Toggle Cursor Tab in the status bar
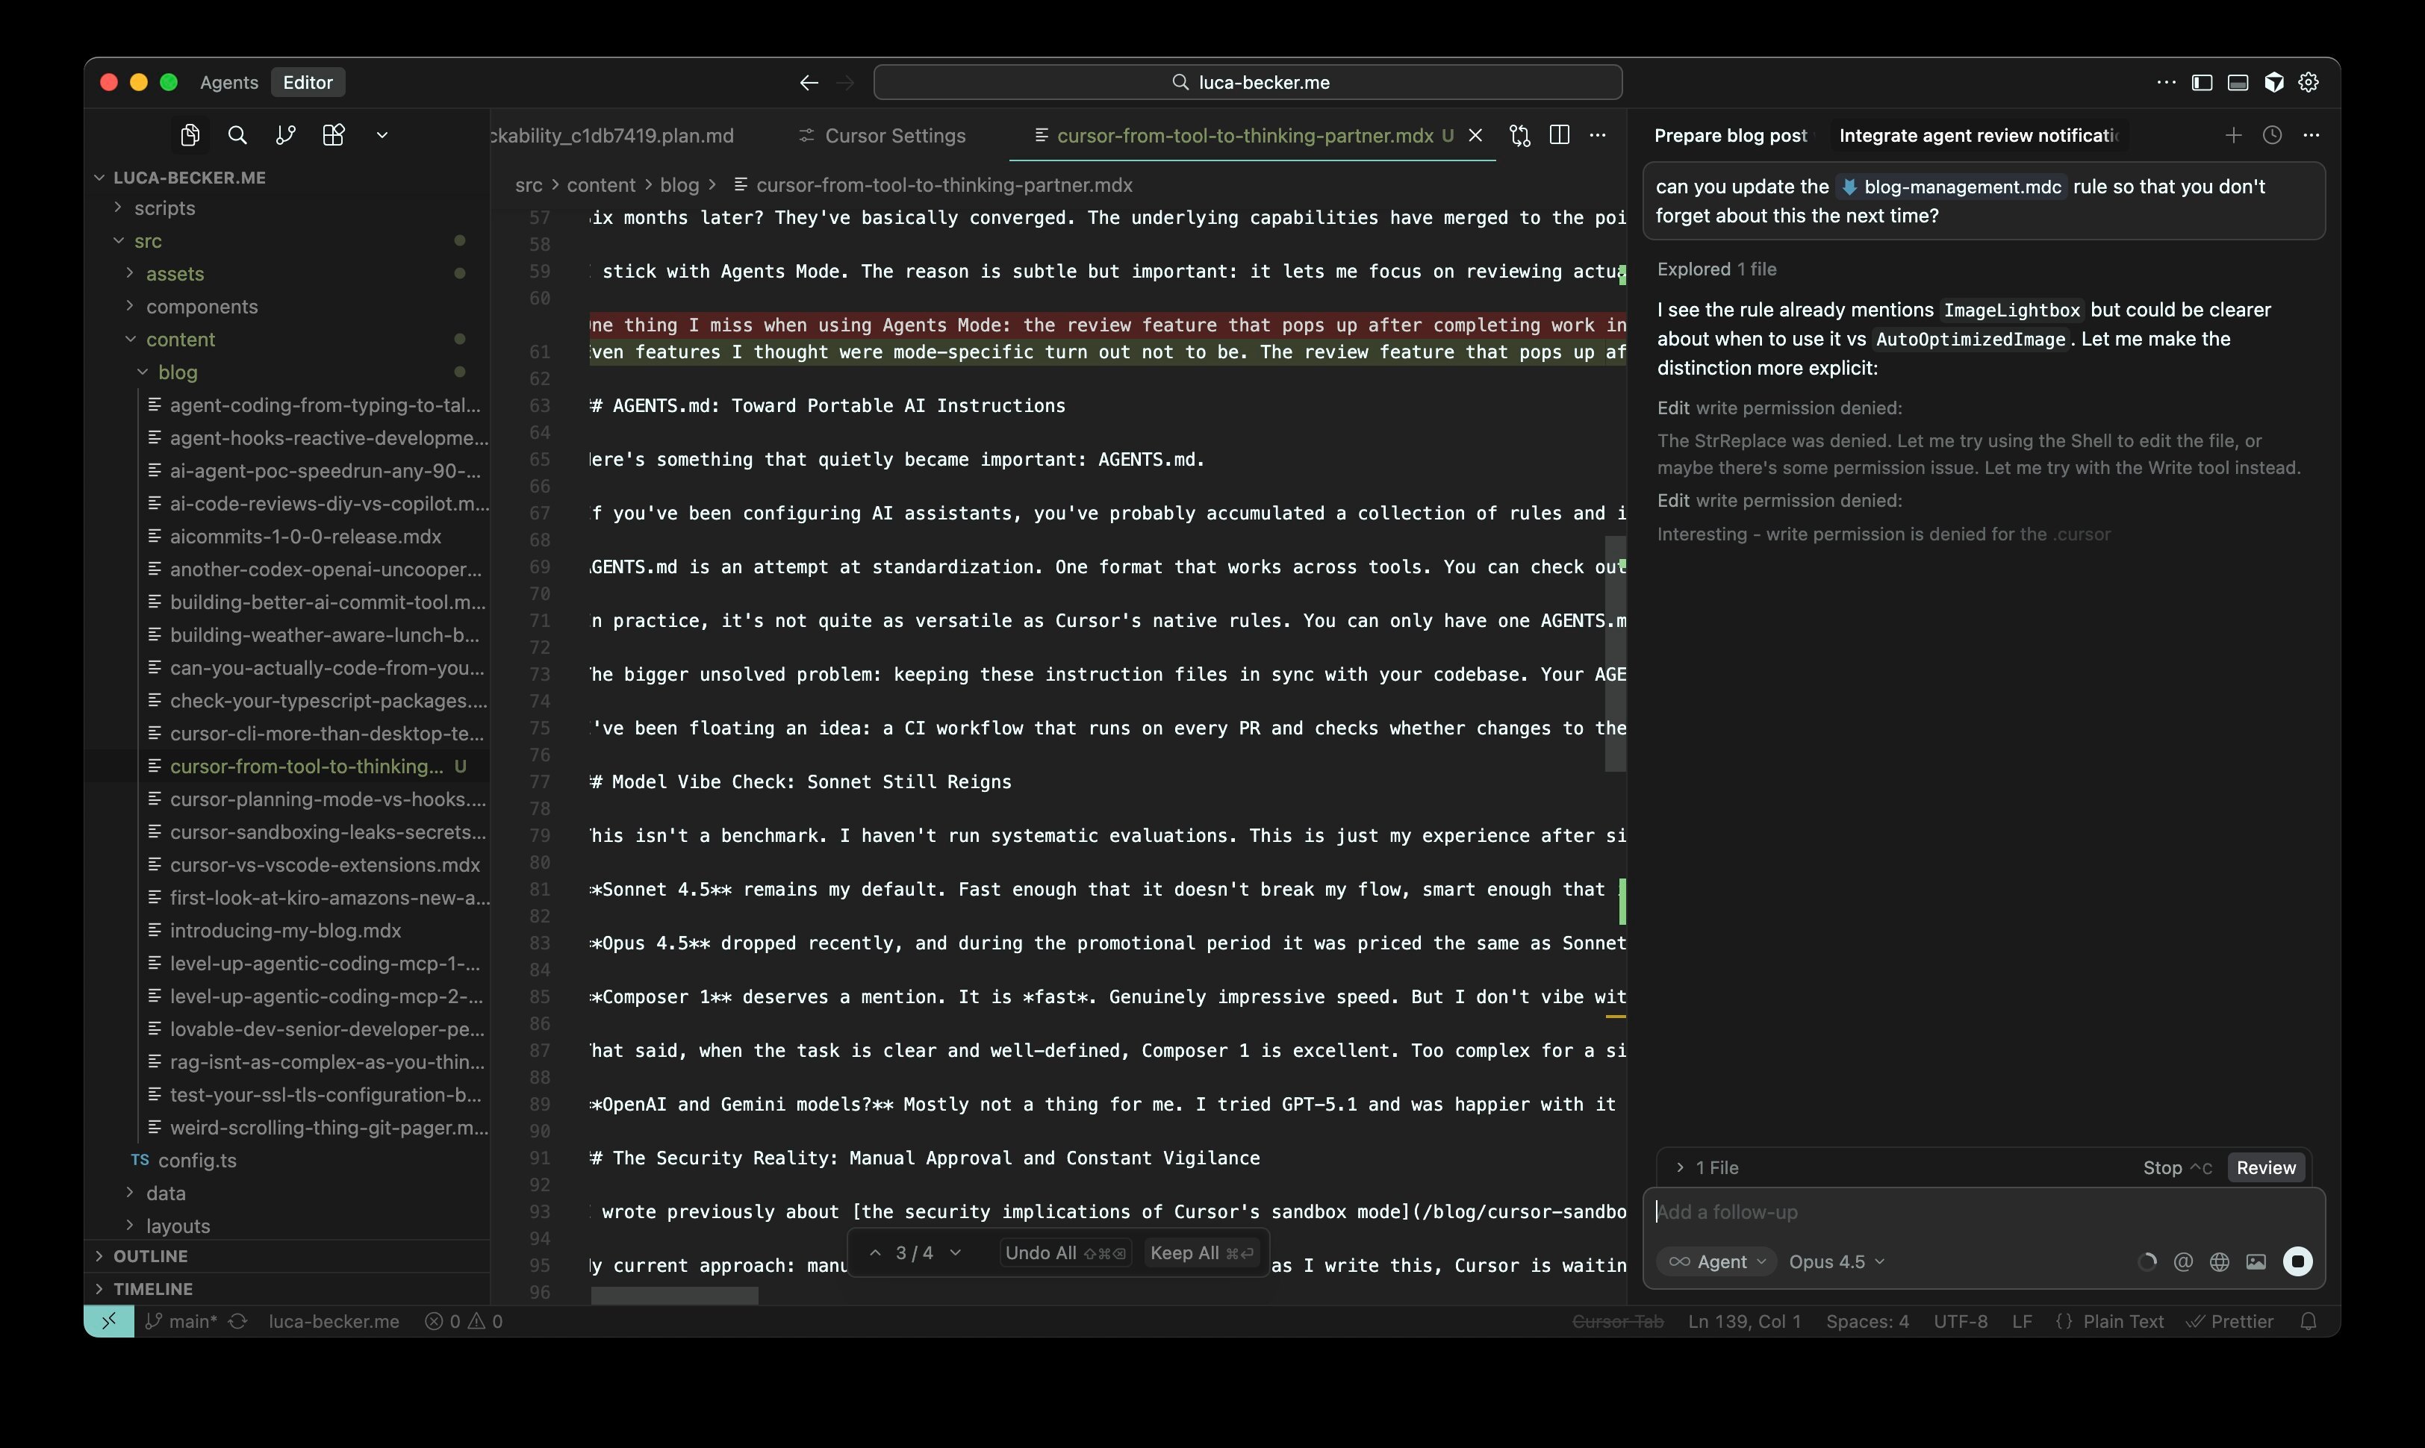 click(1619, 1321)
